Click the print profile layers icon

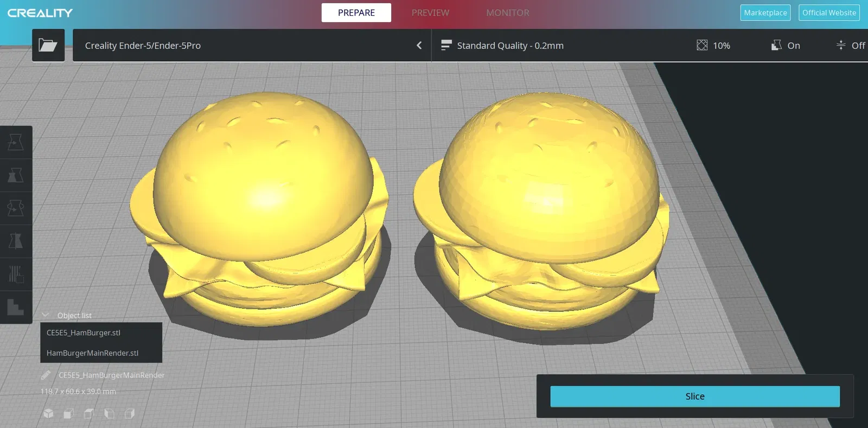446,45
